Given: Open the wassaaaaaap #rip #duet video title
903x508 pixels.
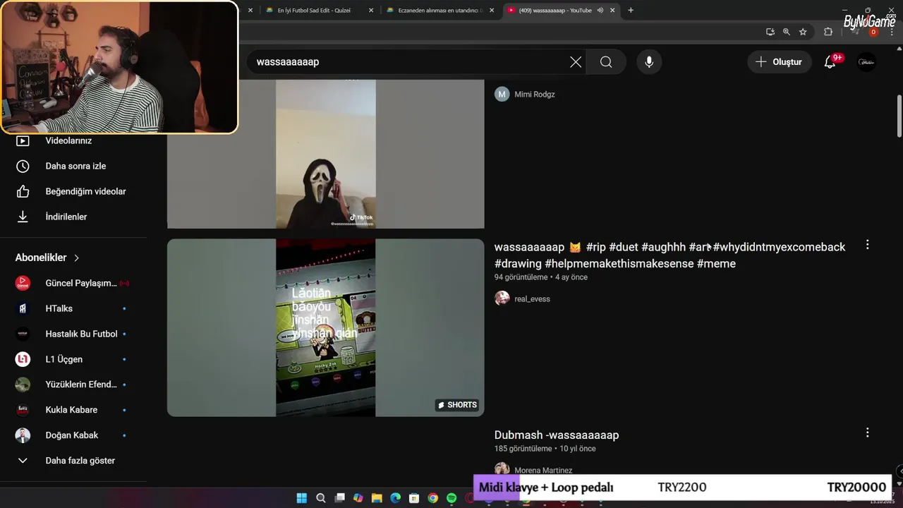Looking at the screenshot, I should [x=669, y=255].
